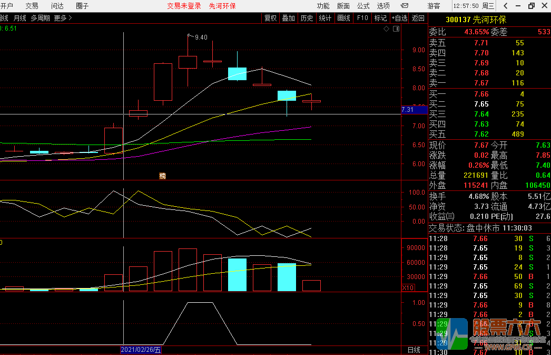Click the 榜 badge icon on chart

pos(163,176)
